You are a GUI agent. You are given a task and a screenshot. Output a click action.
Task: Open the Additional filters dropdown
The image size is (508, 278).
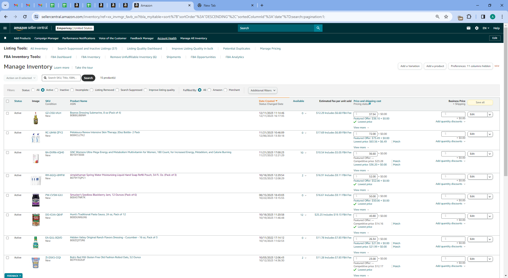(263, 91)
